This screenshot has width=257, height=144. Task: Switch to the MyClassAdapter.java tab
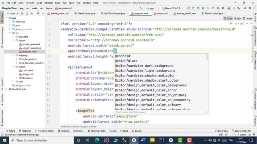[114, 13]
